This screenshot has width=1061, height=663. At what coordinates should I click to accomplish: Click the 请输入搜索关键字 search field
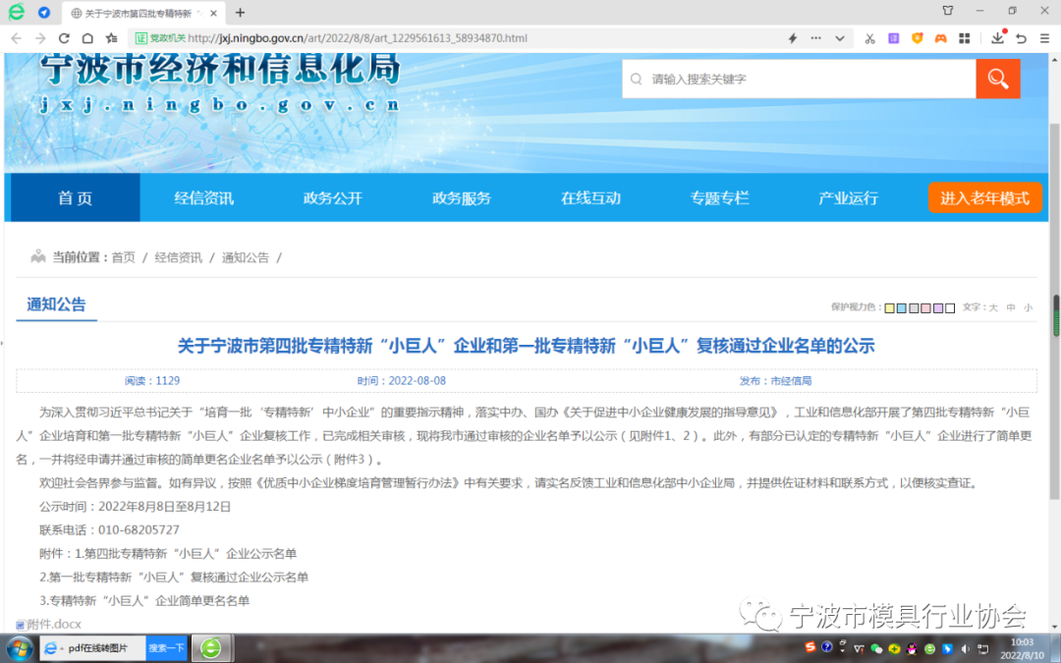pyautogui.click(x=796, y=79)
